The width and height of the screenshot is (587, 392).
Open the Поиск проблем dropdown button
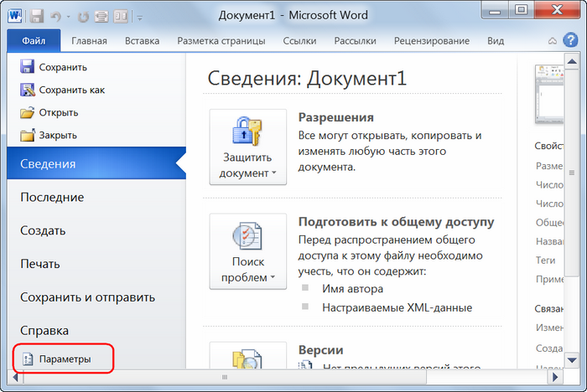pyautogui.click(x=248, y=251)
